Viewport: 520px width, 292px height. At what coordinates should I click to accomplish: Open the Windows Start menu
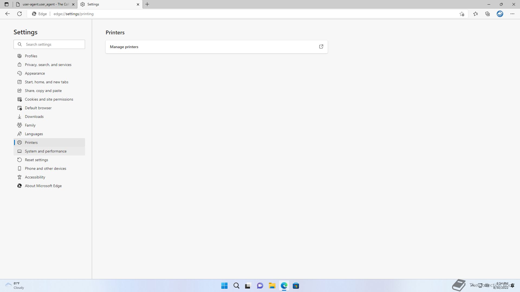[x=225, y=286]
